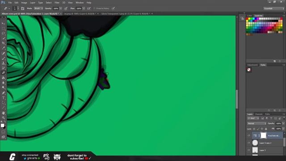Switch to the Adjustments tab
286x161 pixels.
tap(252, 65)
